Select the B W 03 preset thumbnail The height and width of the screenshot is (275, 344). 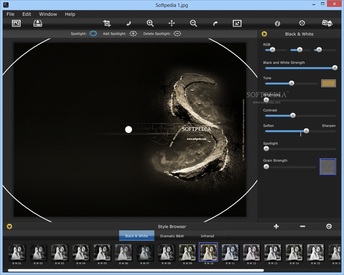[59, 252]
